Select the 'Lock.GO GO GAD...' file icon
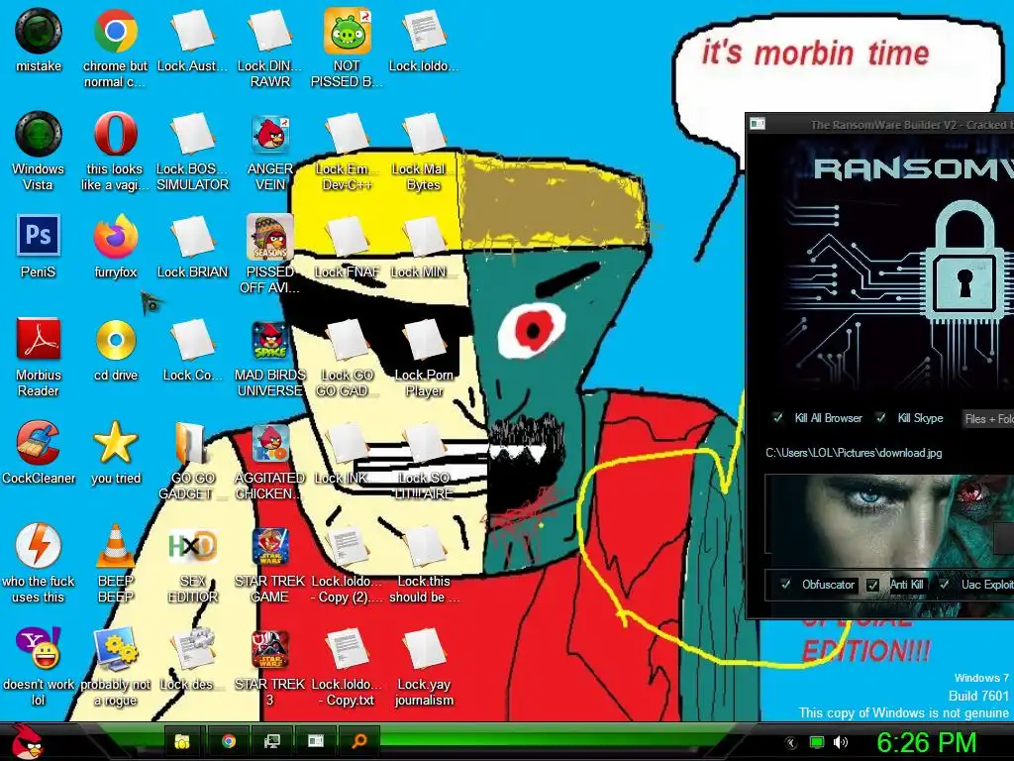1014x761 pixels. pos(347,339)
